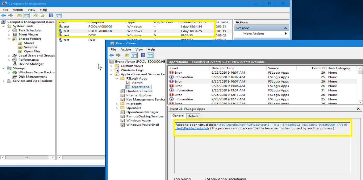Open File menu in Computer Management
363x180 pixels.
5,10
